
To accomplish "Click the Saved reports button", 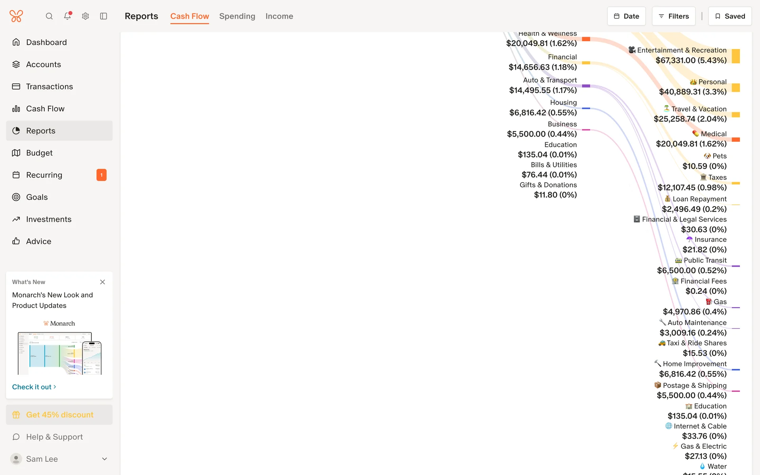I will point(730,16).
